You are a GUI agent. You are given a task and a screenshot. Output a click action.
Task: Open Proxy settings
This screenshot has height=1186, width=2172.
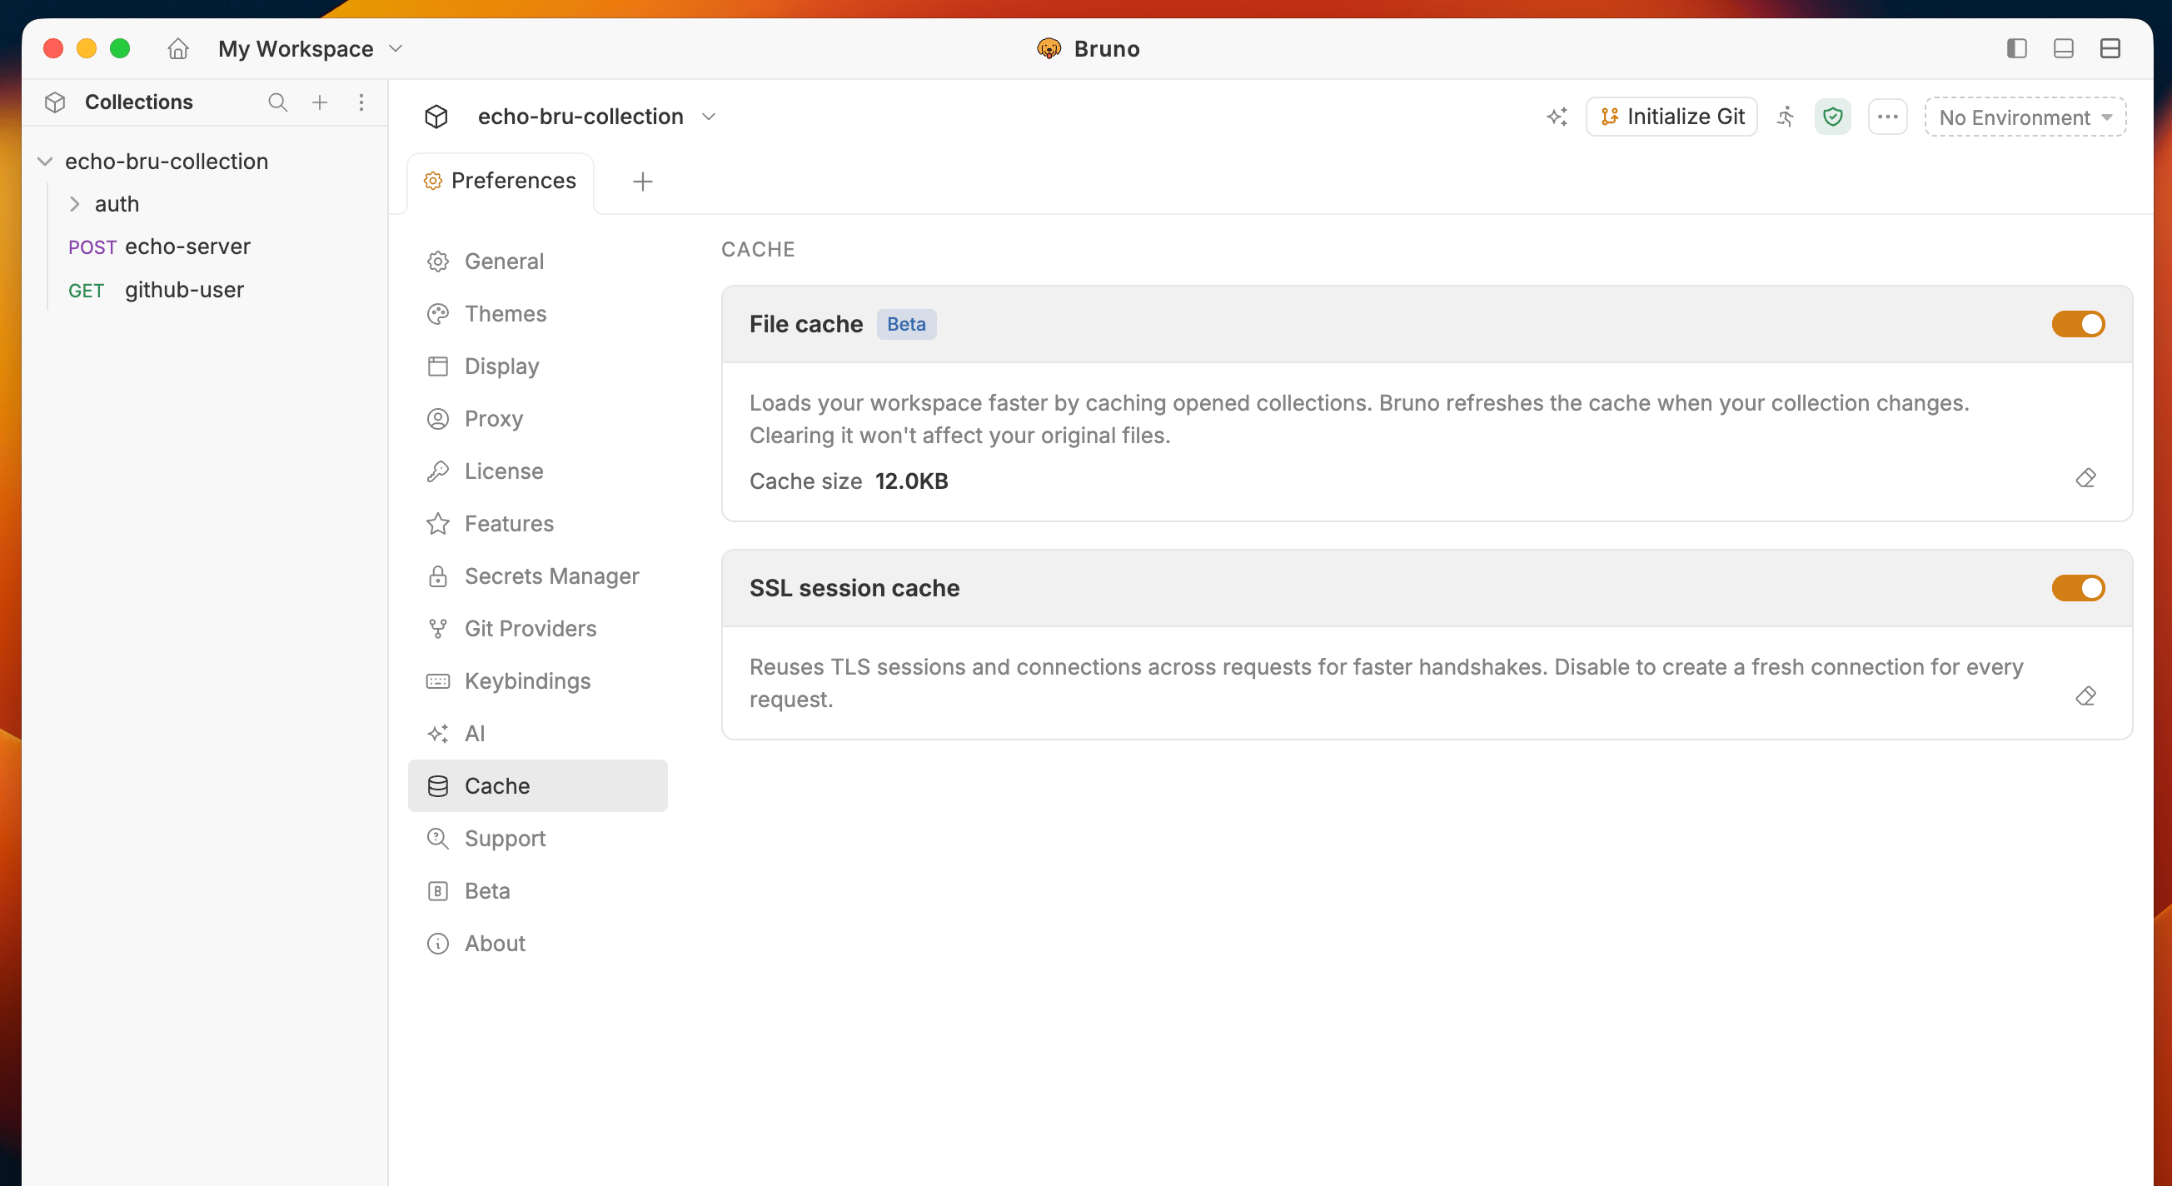coord(537,419)
